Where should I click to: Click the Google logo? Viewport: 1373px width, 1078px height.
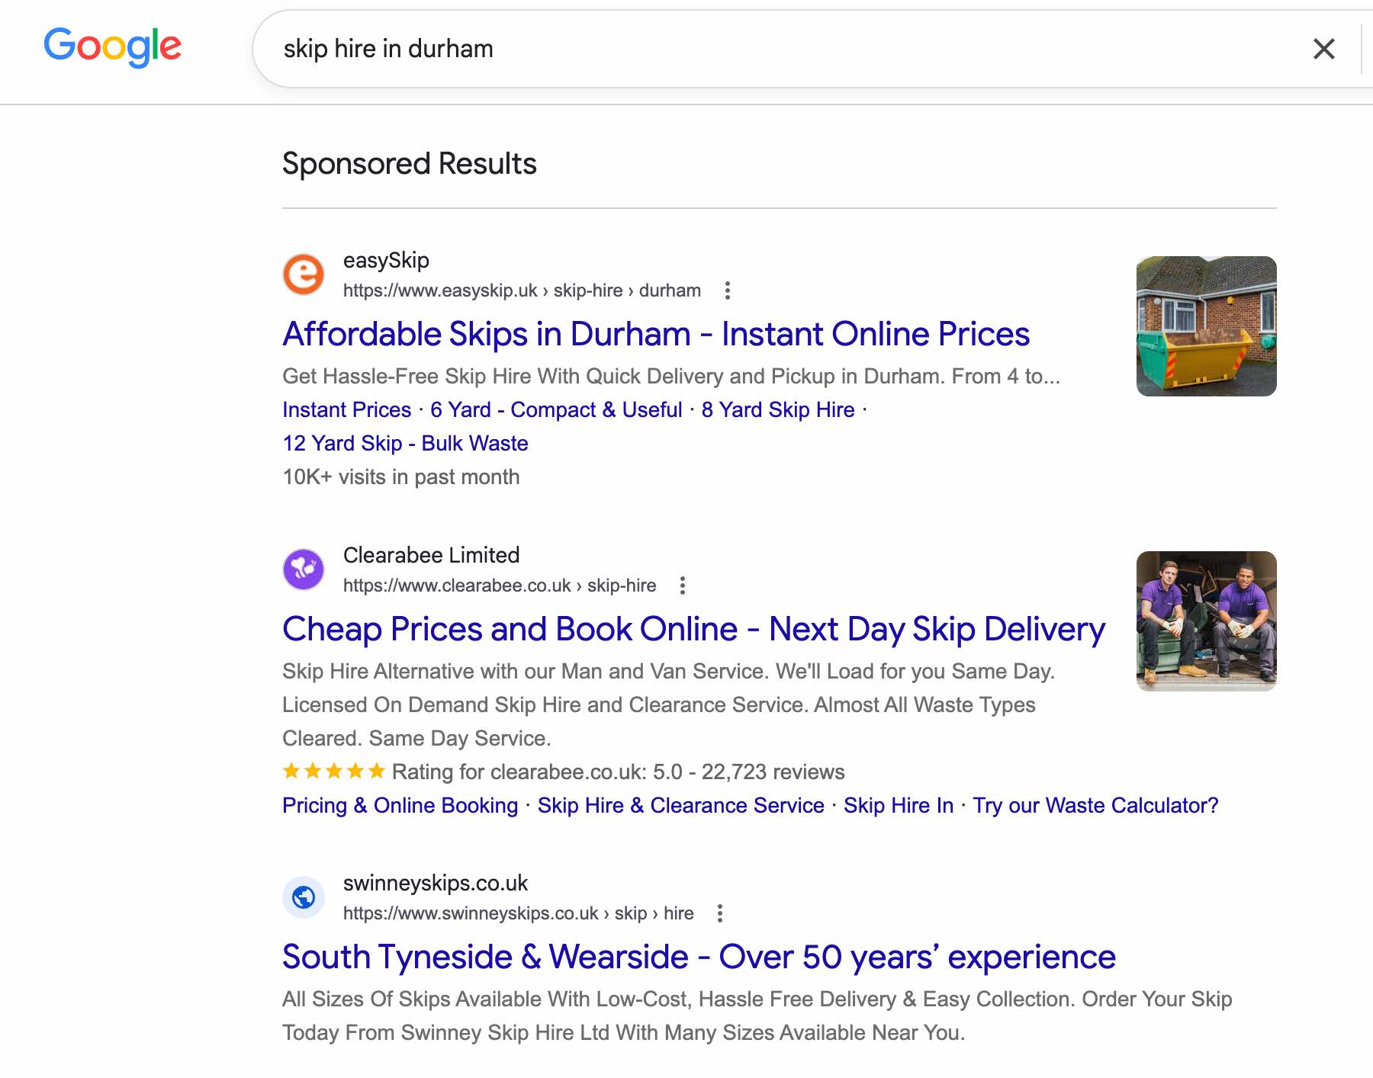coord(113,47)
